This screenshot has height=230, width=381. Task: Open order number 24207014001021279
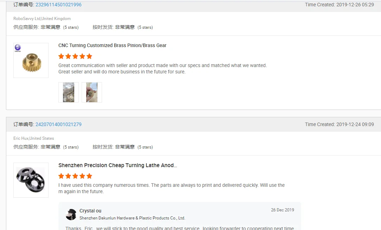tap(58, 124)
